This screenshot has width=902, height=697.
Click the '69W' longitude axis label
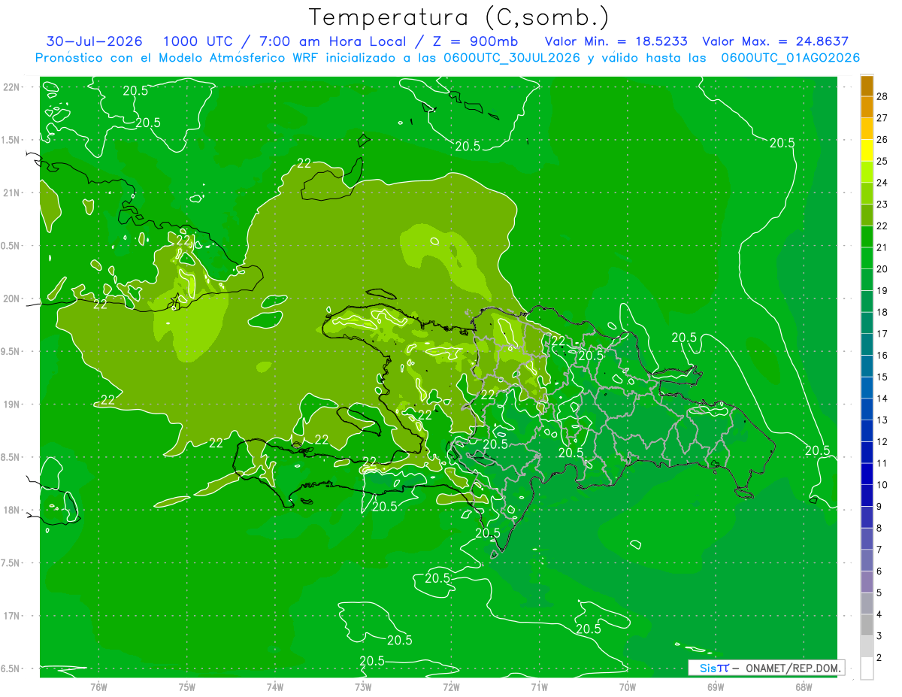click(715, 686)
